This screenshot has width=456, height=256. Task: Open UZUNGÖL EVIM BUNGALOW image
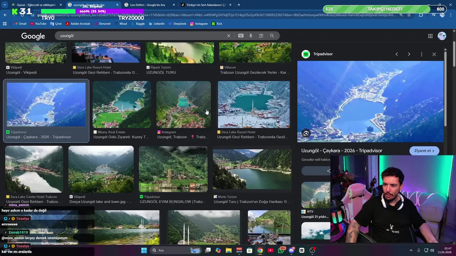pos(173,169)
